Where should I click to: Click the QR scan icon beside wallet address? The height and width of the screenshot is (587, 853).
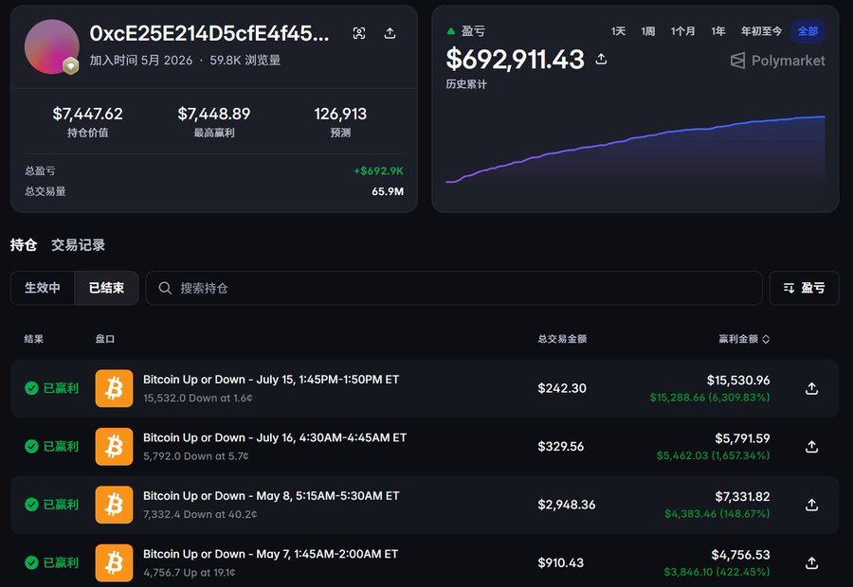(359, 33)
